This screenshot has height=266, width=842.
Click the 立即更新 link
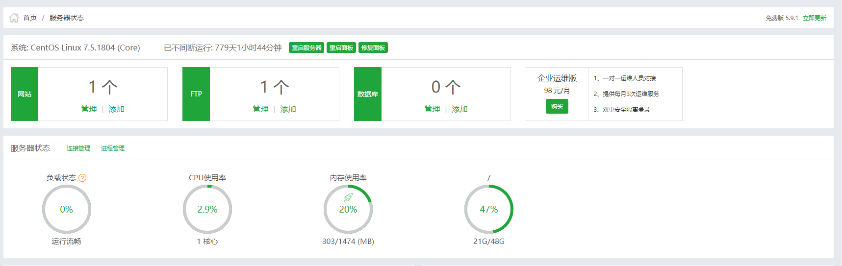(x=814, y=18)
